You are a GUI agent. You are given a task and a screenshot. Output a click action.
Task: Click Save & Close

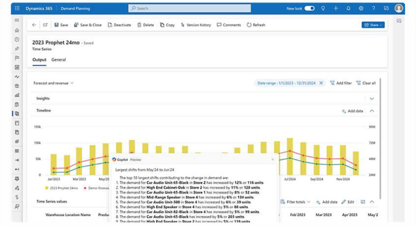click(88, 25)
